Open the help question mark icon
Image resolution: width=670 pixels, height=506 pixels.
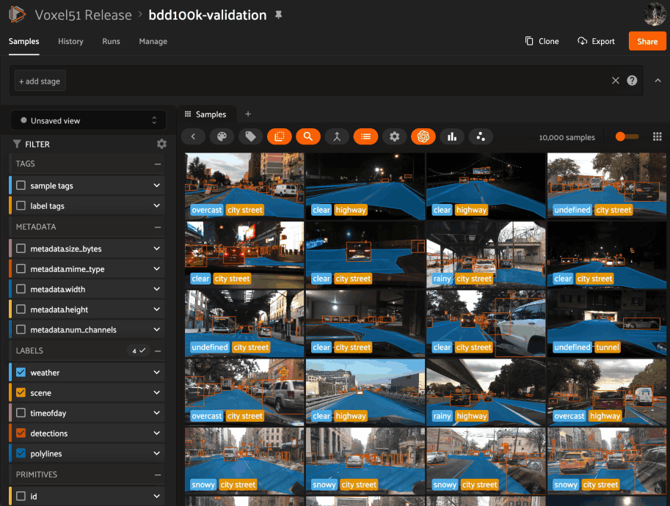coord(632,80)
